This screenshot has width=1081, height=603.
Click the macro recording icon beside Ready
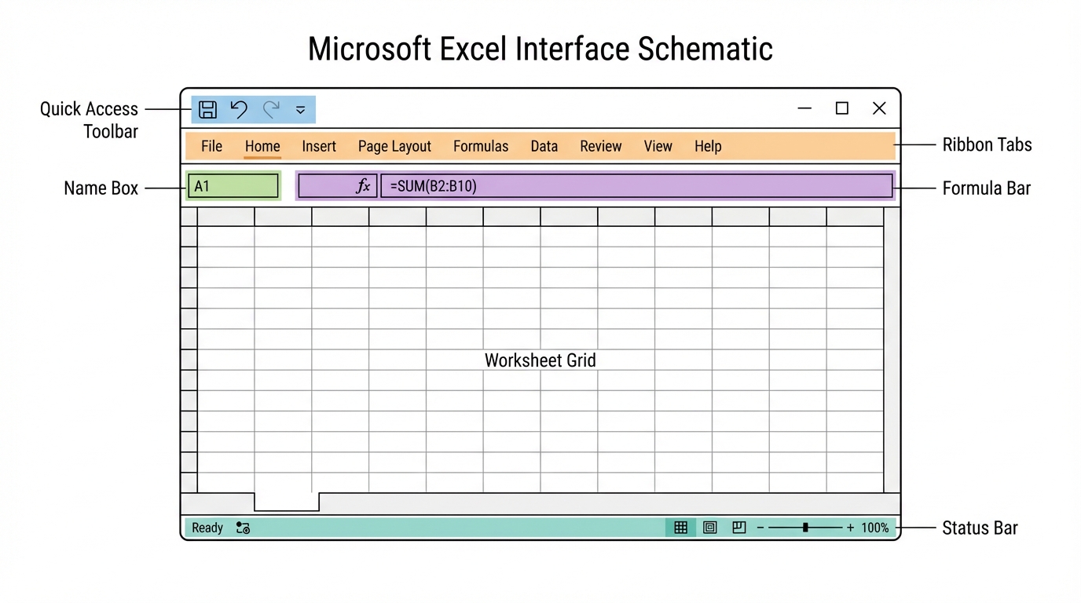click(243, 528)
